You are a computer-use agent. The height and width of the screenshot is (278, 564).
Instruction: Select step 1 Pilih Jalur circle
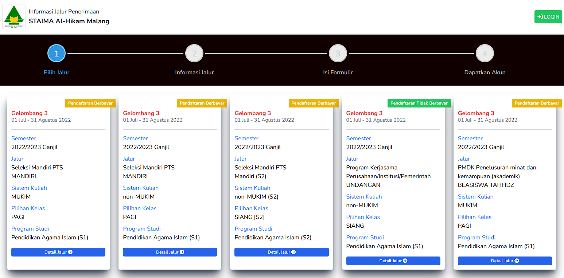coord(57,54)
